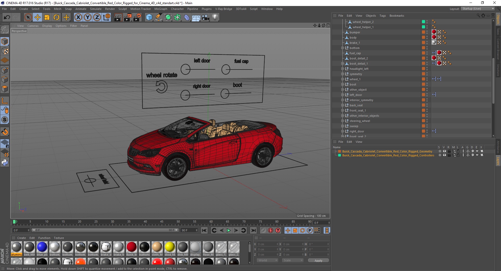Select Rigged_Controllers layer name

pyautogui.click(x=388, y=155)
